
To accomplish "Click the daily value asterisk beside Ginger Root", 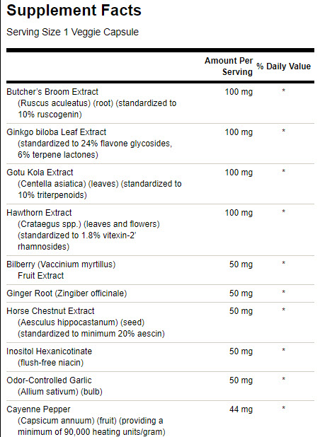I will pyautogui.click(x=283, y=292).
